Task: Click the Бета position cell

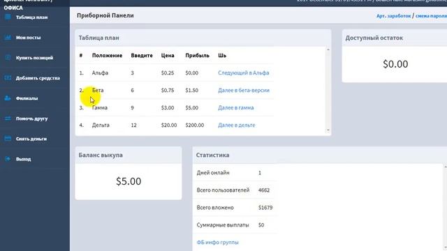Action: (x=98, y=90)
